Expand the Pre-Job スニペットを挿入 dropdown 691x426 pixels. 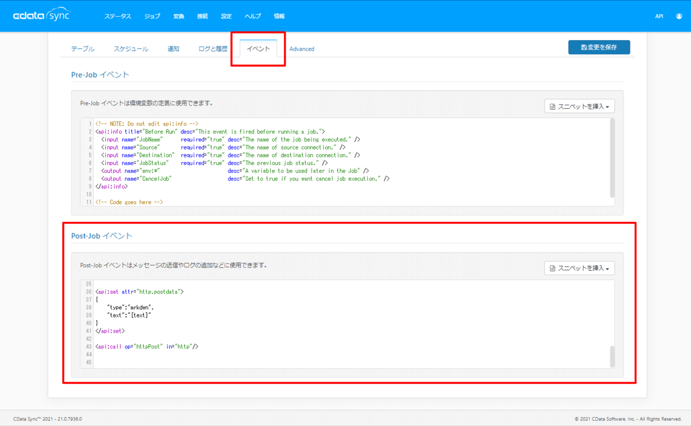[x=580, y=106]
